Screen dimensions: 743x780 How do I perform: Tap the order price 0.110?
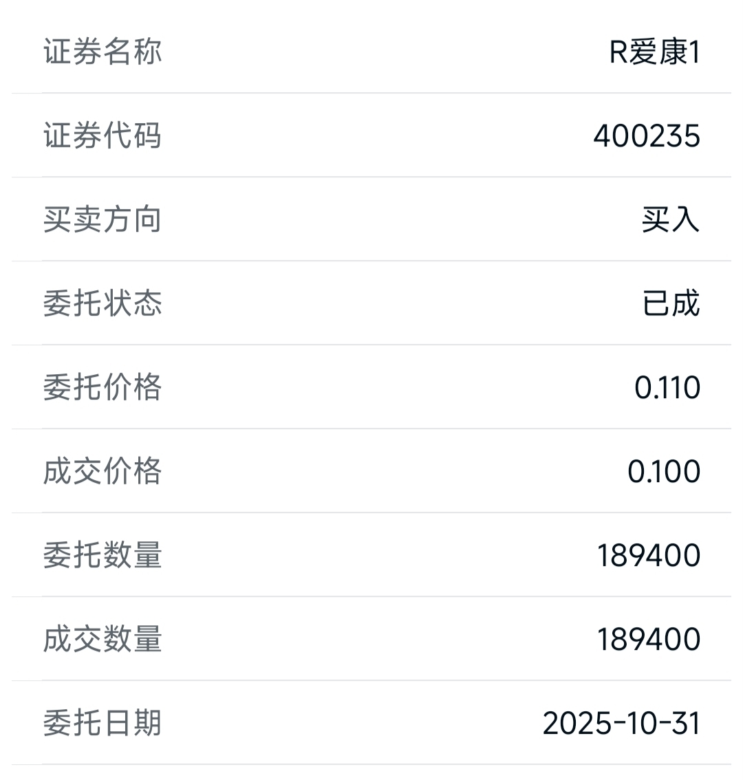(667, 387)
